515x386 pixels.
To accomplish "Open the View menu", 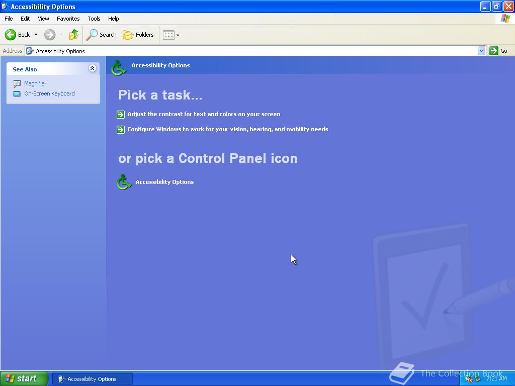I will coord(43,19).
